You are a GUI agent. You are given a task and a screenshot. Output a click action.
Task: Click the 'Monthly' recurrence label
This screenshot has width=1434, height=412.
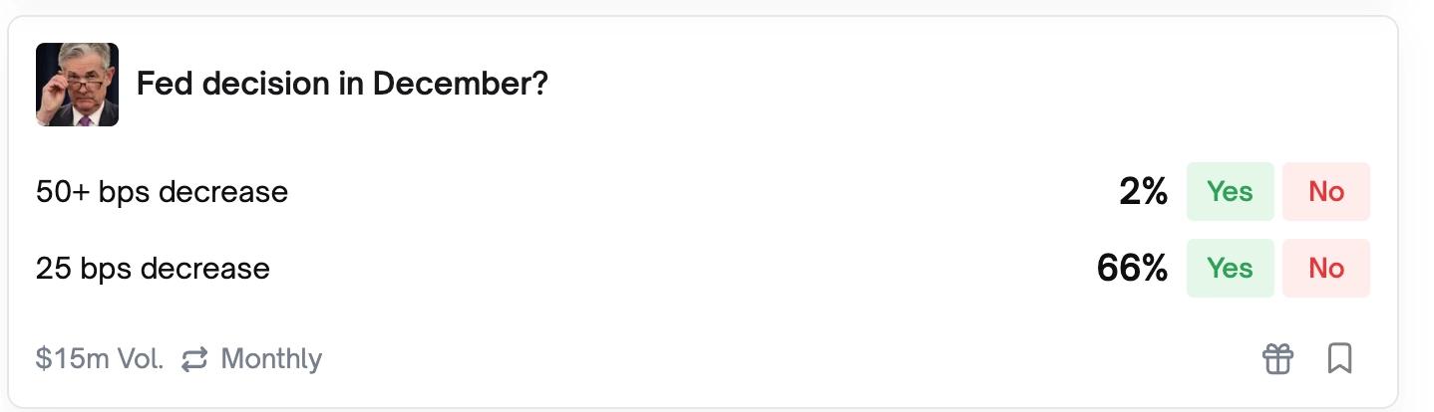pos(271,359)
